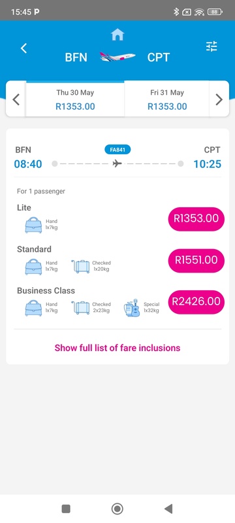
Task: Open the filter sliders icon
Action: 211,46
